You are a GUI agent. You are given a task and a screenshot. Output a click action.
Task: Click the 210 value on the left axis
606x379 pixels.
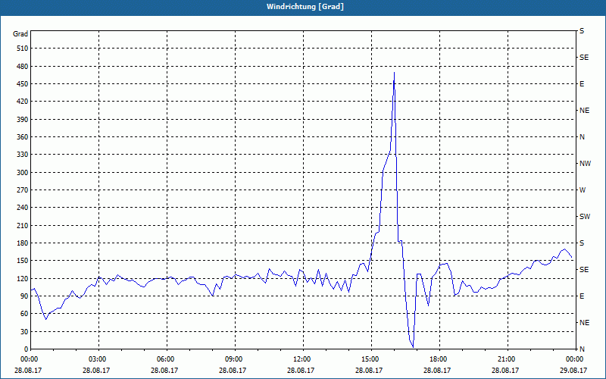[23, 225]
